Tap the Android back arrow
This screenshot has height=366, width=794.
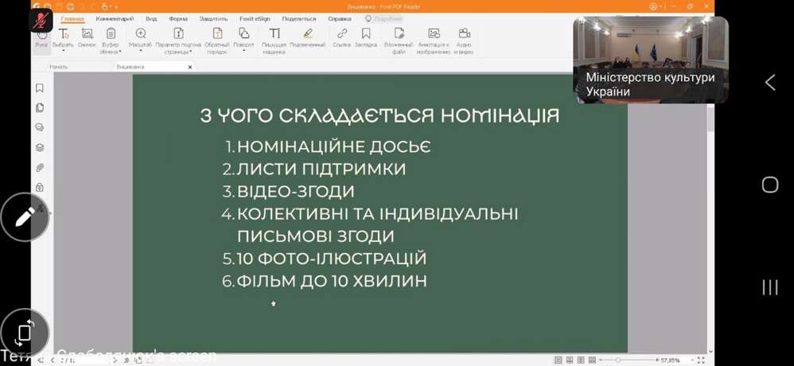coord(769,82)
